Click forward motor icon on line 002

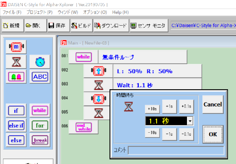click(99, 71)
